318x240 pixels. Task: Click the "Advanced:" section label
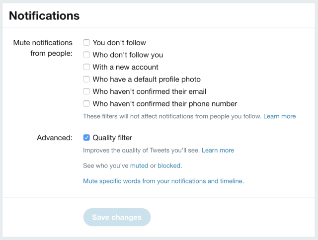click(55, 138)
